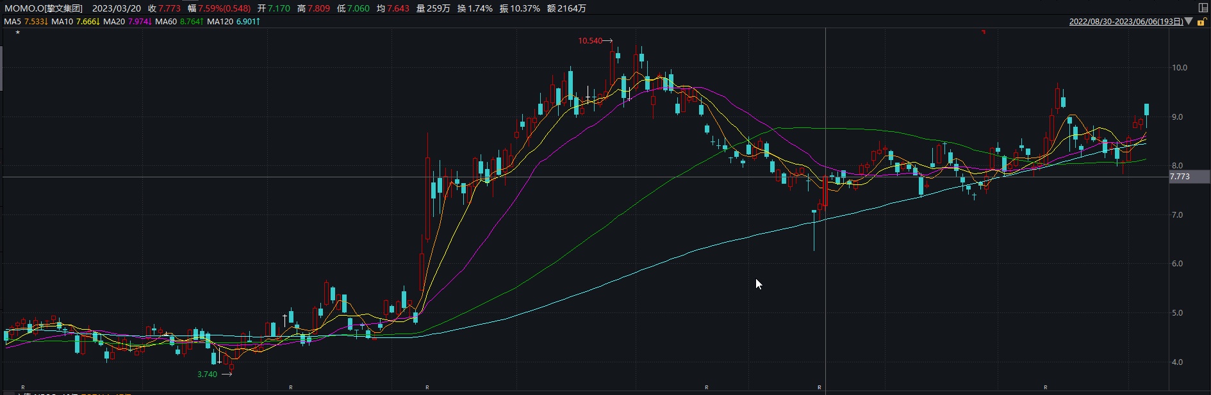Select the MA5 moving average label
The image size is (1211, 395).
click(13, 21)
